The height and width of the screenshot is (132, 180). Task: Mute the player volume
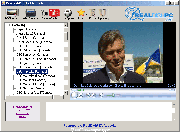pyautogui.click(x=101, y=95)
